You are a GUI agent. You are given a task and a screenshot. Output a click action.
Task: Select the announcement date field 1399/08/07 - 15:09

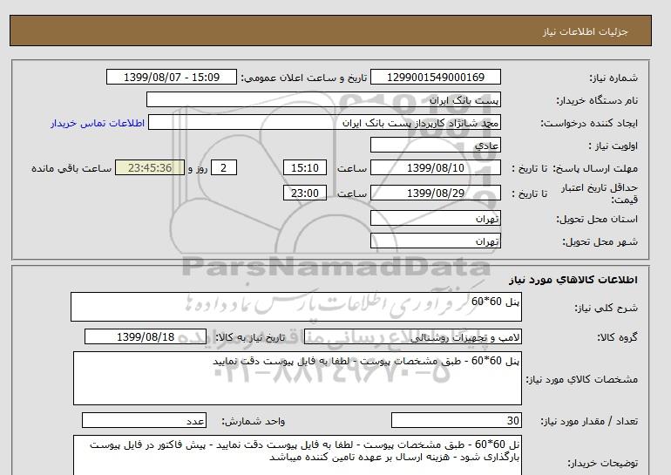point(171,77)
